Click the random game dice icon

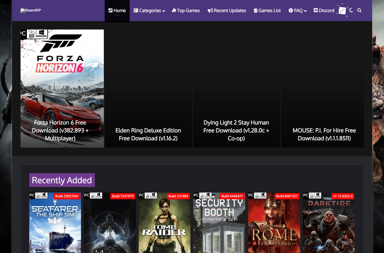tap(342, 11)
